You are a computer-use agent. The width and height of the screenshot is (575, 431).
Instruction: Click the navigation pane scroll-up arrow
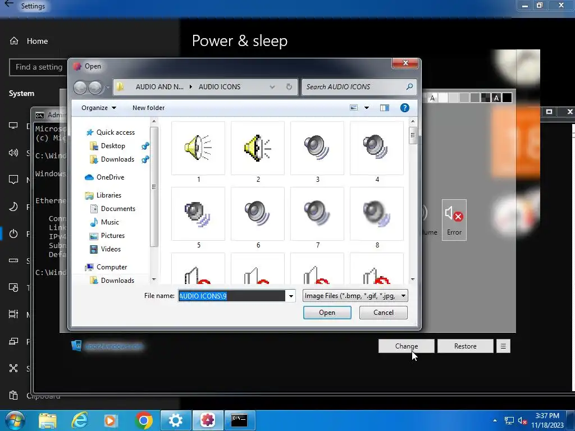click(x=154, y=121)
